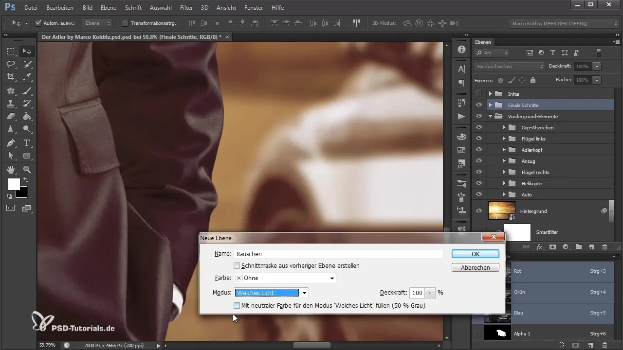The width and height of the screenshot is (623, 350).
Task: Open the Filter menu
Action: (186, 8)
